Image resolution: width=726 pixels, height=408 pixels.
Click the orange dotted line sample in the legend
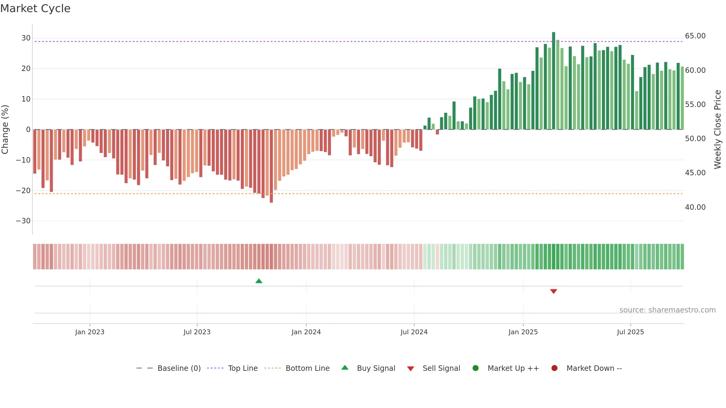coord(273,368)
